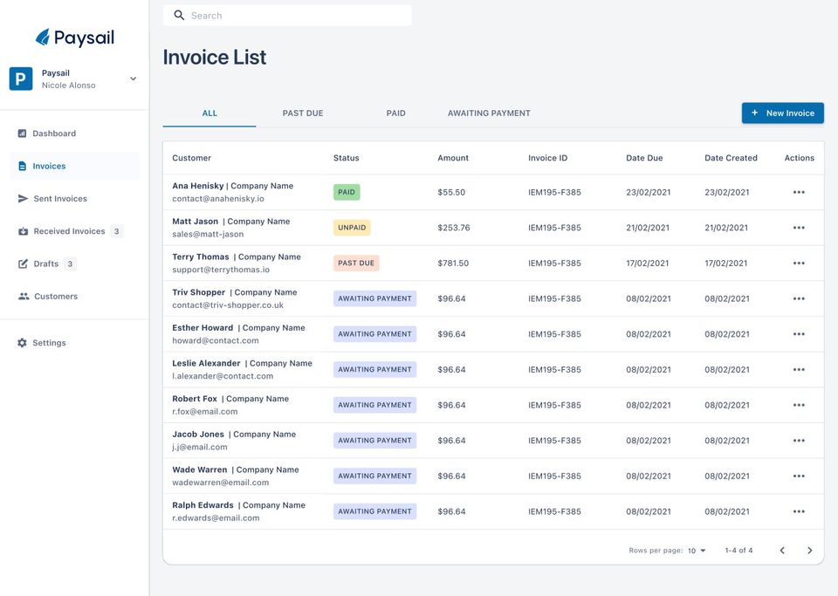
Task: Go to the previous page arrow
Action: [x=782, y=551]
